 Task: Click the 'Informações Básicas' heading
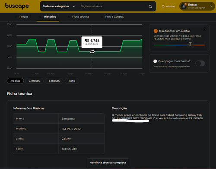(29, 108)
